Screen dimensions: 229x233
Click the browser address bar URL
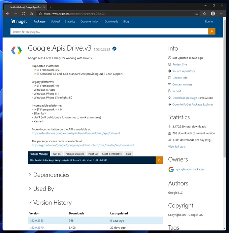pos(75,14)
